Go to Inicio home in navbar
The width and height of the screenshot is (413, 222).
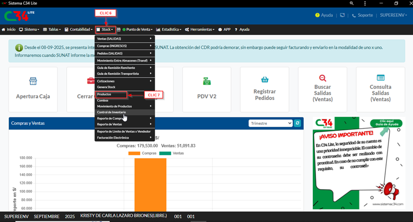pyautogui.click(x=8, y=29)
